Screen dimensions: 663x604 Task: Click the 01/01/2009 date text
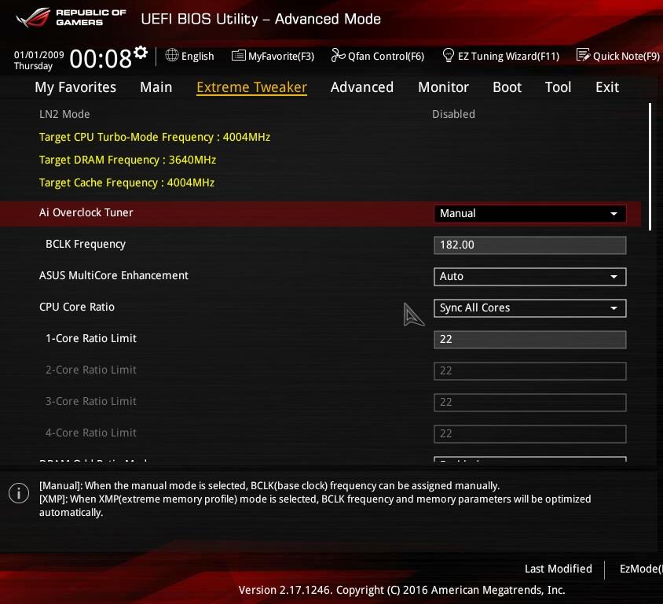(39, 55)
